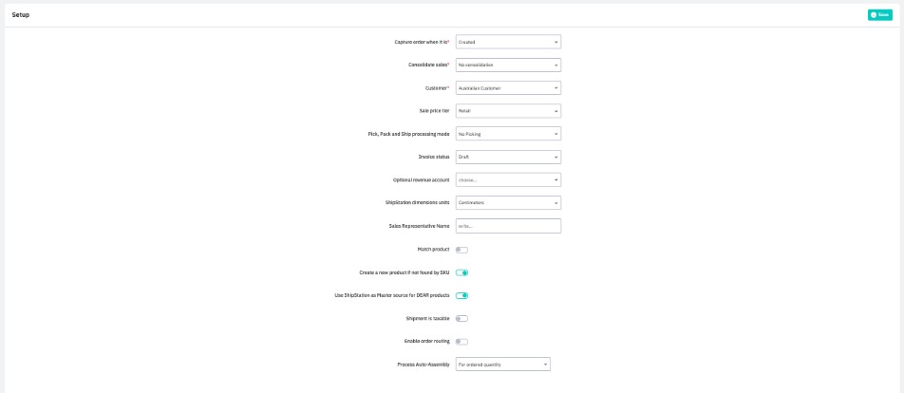The height and width of the screenshot is (393, 904).
Task: Disable Create a new product if not found by SKU
Action: tap(461, 272)
